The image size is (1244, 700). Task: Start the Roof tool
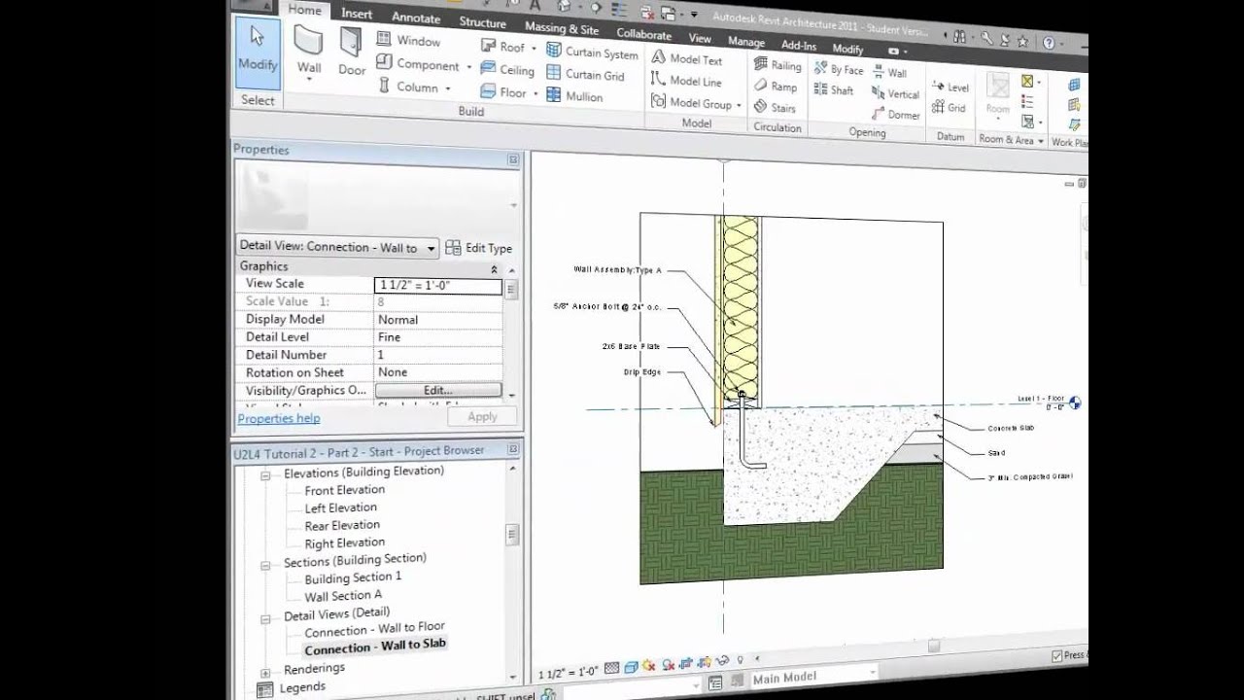(x=502, y=47)
